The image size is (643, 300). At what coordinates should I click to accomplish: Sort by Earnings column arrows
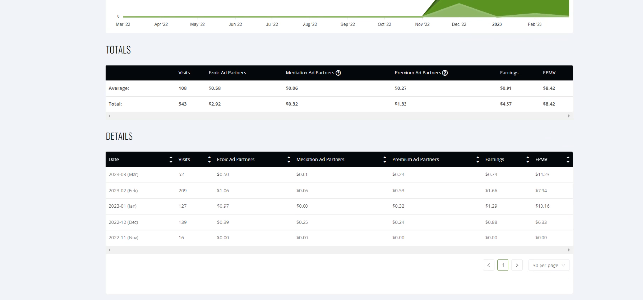(528, 159)
